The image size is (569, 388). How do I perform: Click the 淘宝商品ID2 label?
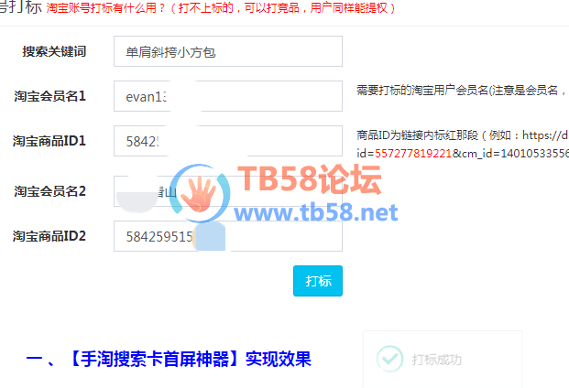coord(49,236)
